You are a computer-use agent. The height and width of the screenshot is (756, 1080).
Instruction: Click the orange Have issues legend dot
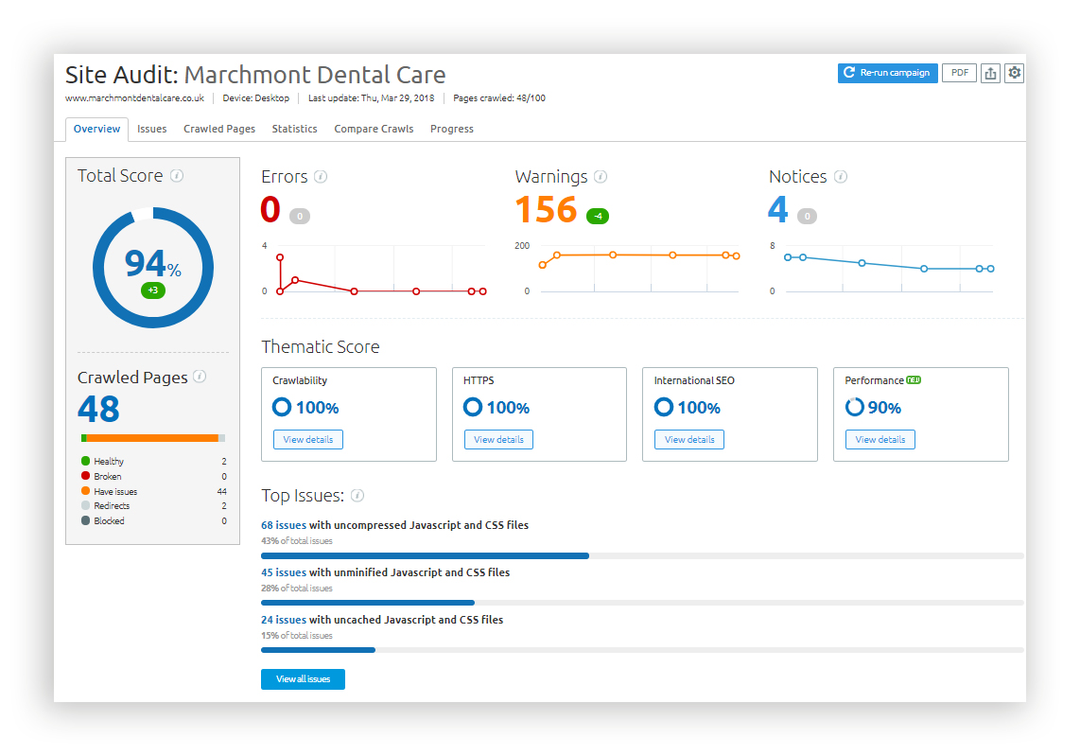click(x=85, y=491)
